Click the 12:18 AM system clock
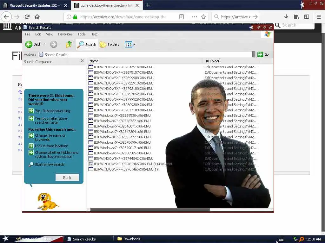This screenshot has width=325, height=243. point(313,239)
